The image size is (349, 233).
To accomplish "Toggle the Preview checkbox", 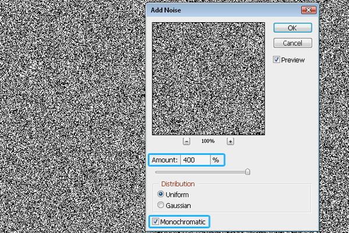I will tap(277, 59).
